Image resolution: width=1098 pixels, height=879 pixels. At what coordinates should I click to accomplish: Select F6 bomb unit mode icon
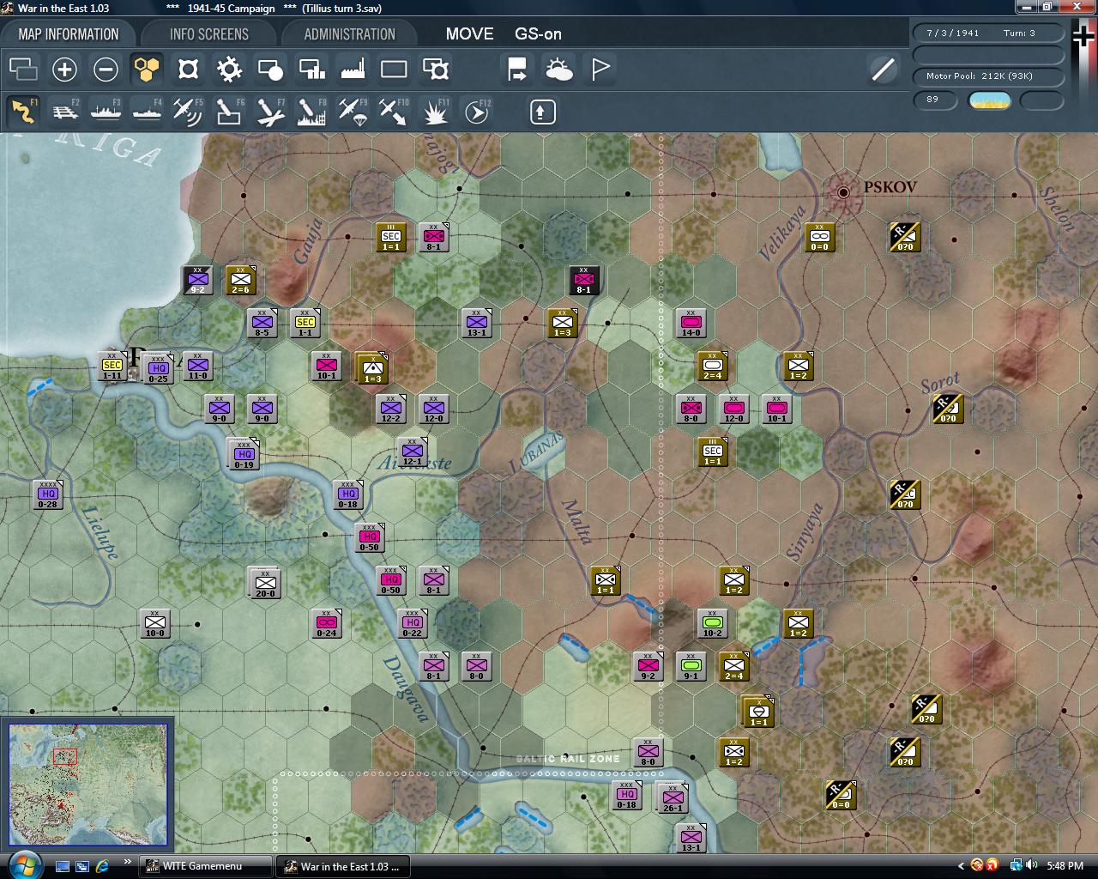click(229, 112)
